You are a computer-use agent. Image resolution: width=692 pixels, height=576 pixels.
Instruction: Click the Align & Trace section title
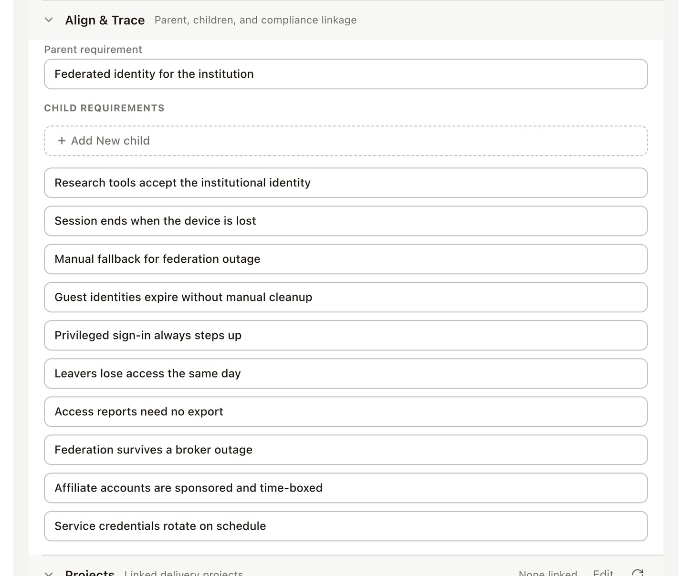(105, 20)
